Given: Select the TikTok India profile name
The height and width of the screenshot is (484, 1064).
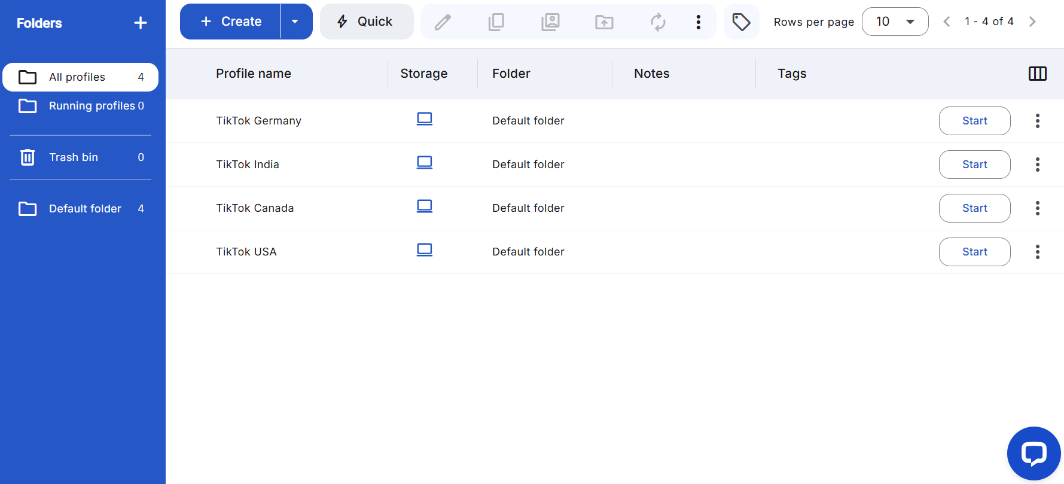Looking at the screenshot, I should coord(248,165).
